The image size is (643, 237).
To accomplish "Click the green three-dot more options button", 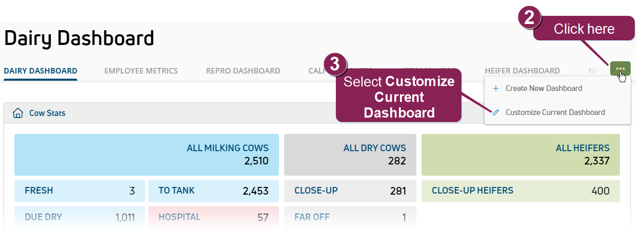I will [x=620, y=68].
